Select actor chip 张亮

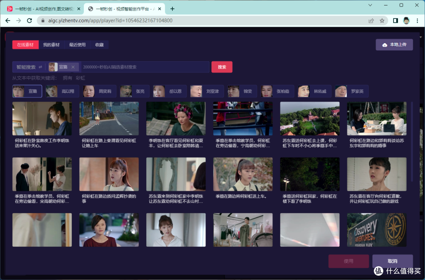(x=135, y=91)
